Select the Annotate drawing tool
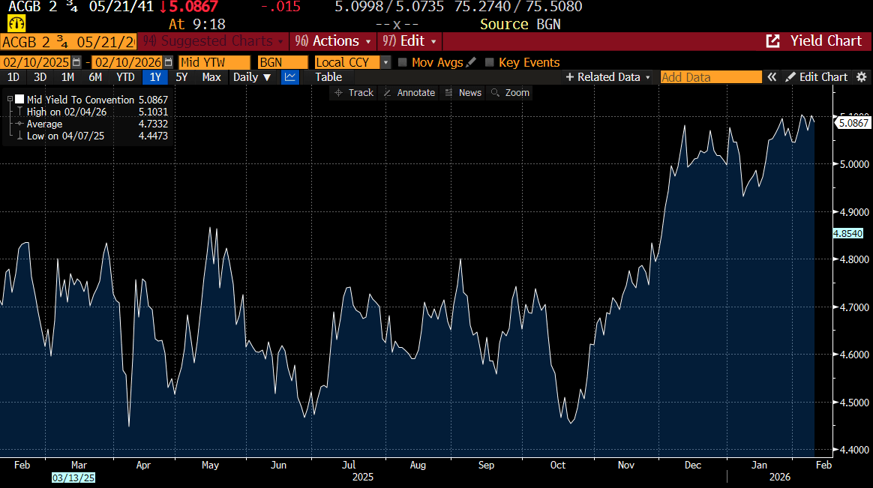The height and width of the screenshot is (488, 873). pyautogui.click(x=409, y=93)
